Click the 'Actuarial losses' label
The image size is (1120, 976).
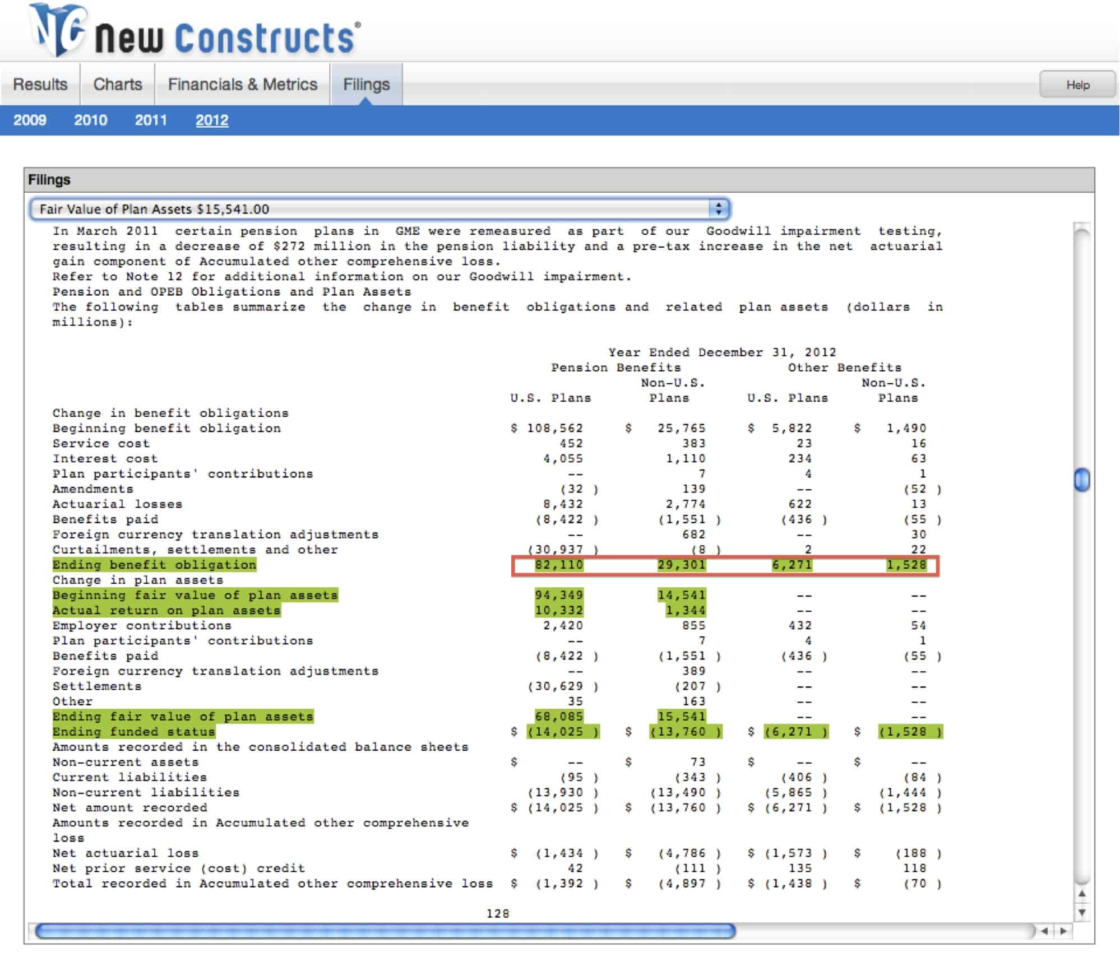pos(118,504)
